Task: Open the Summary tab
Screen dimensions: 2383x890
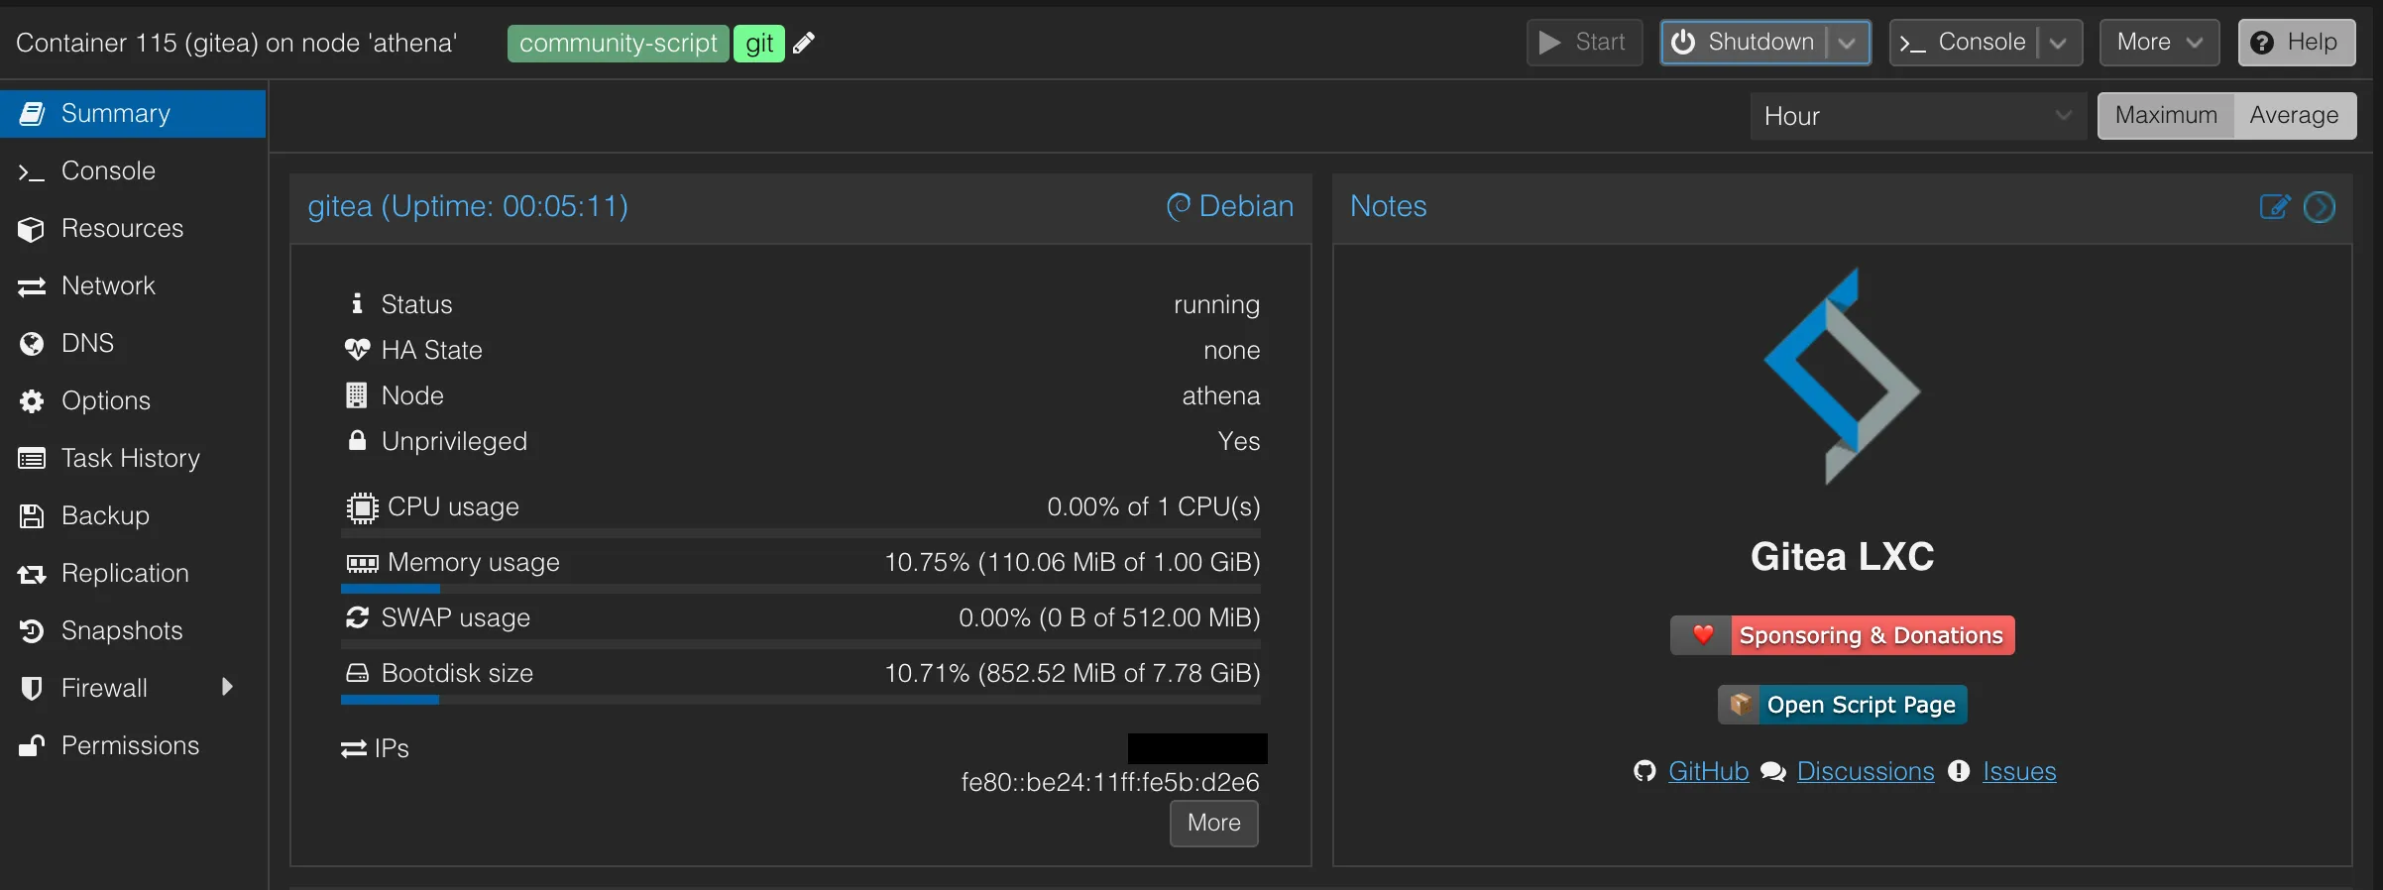Action: click(133, 114)
